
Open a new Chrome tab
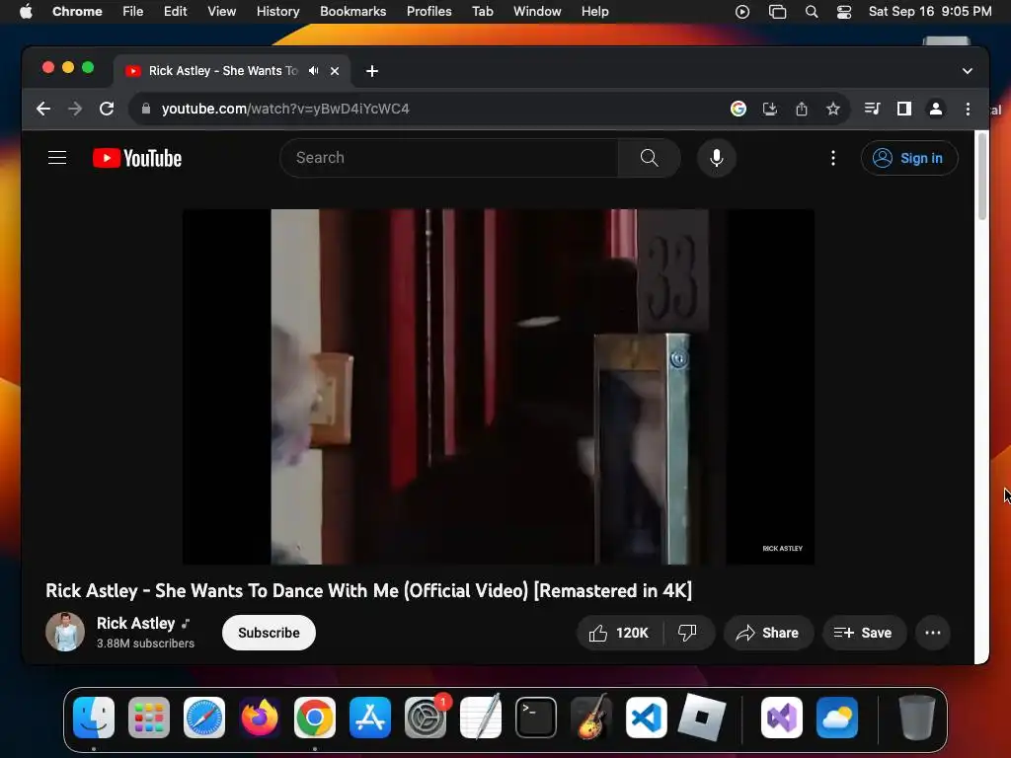(372, 71)
